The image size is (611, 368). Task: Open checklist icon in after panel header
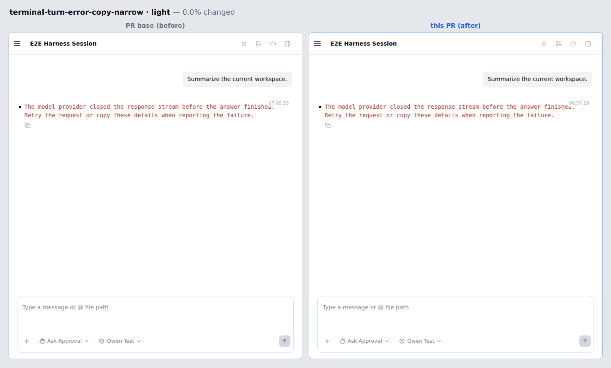[x=559, y=44]
